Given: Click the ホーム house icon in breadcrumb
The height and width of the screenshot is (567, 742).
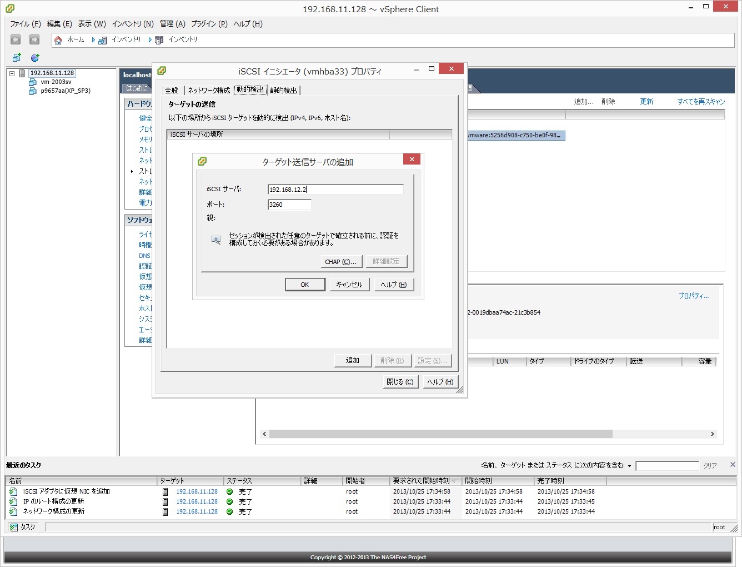Looking at the screenshot, I should click(x=58, y=40).
